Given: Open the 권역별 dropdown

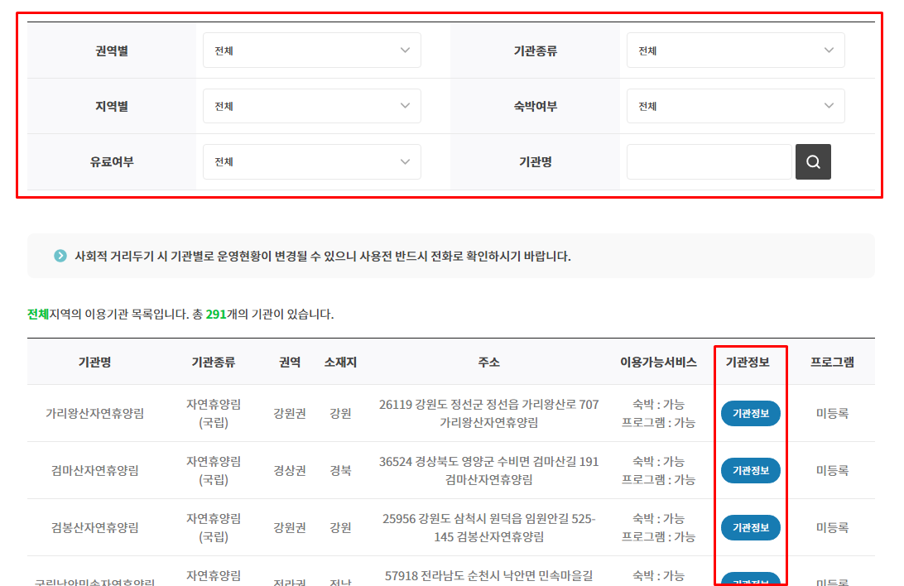Looking at the screenshot, I should [x=311, y=50].
